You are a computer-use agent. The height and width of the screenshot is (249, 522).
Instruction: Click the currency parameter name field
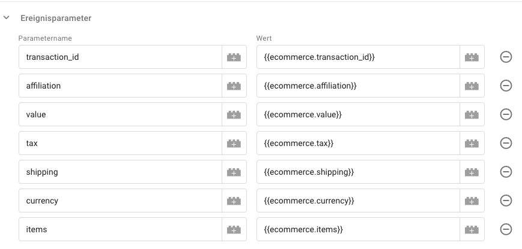121,201
